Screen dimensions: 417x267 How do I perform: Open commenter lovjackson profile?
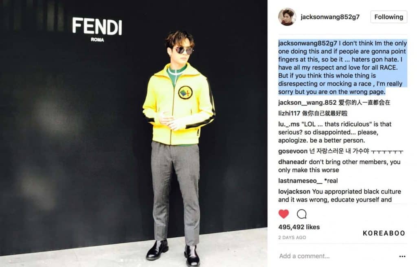[294, 191]
